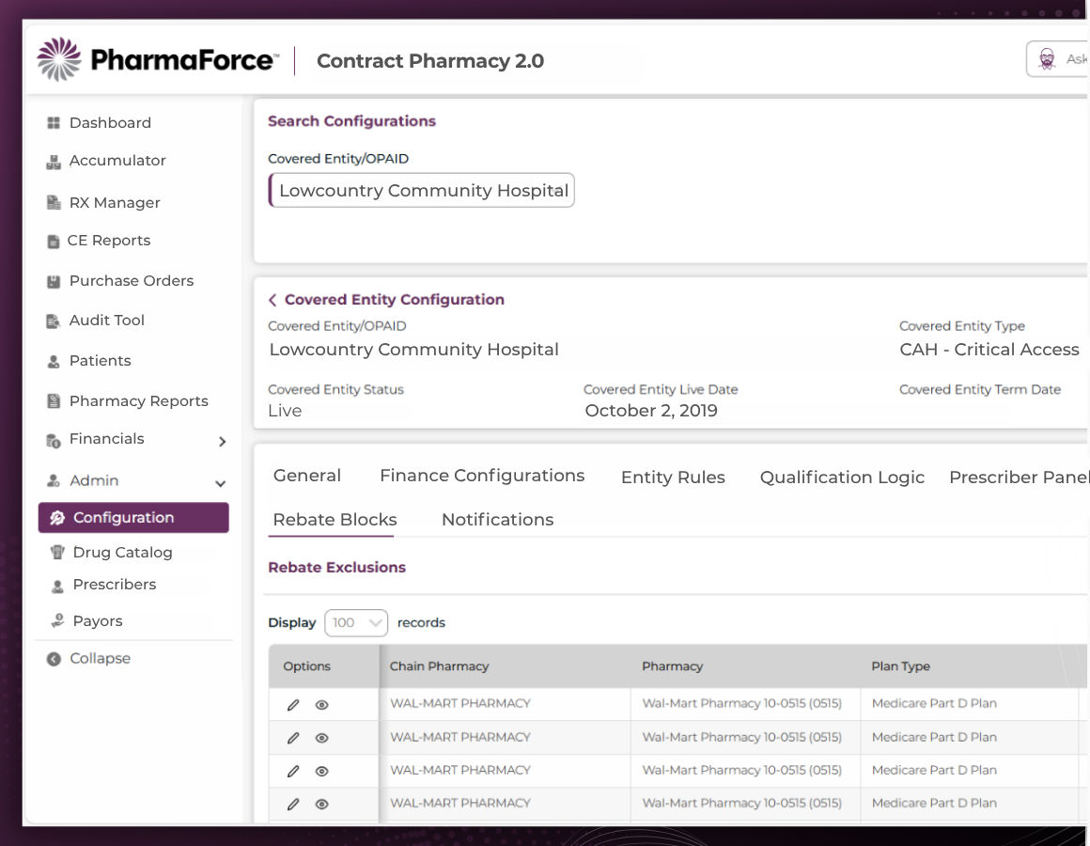Open the Display records count dropdown
Screen dimensions: 1090x846
pyautogui.click(x=356, y=623)
